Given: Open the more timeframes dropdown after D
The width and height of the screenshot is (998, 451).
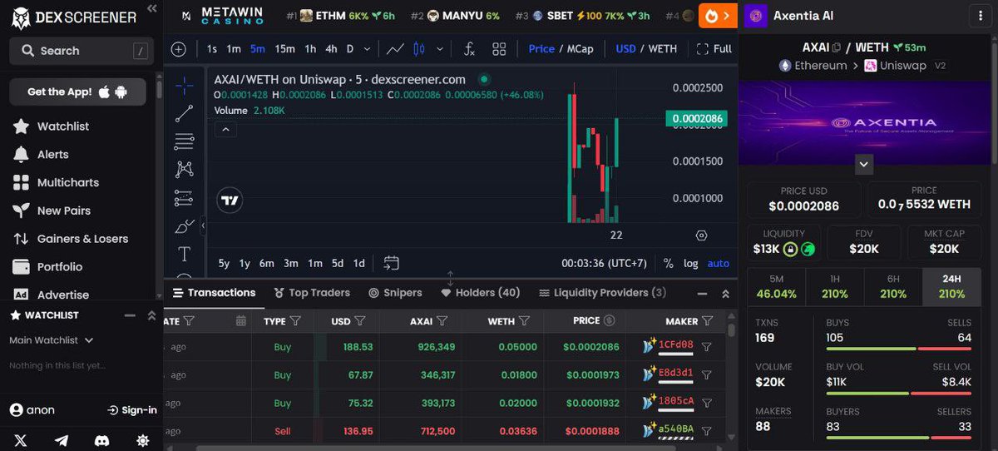Looking at the screenshot, I should point(367,49).
